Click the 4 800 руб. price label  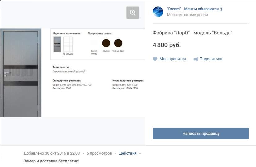pyautogui.click(x=167, y=45)
